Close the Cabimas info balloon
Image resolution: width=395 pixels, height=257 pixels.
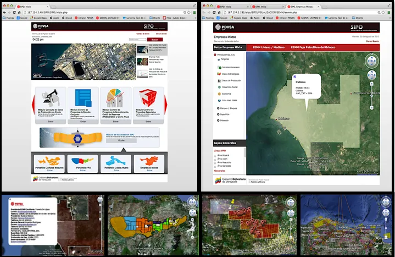coord(294,76)
